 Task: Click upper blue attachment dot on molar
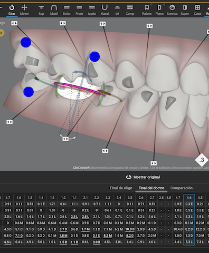click(x=26, y=42)
